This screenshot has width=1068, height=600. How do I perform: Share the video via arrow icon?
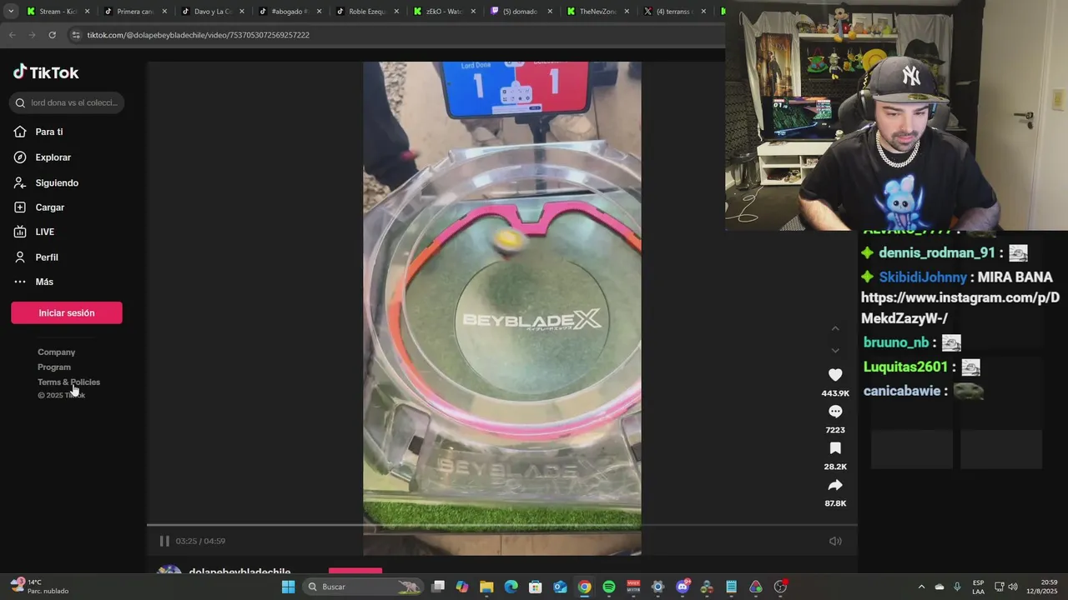(x=835, y=485)
